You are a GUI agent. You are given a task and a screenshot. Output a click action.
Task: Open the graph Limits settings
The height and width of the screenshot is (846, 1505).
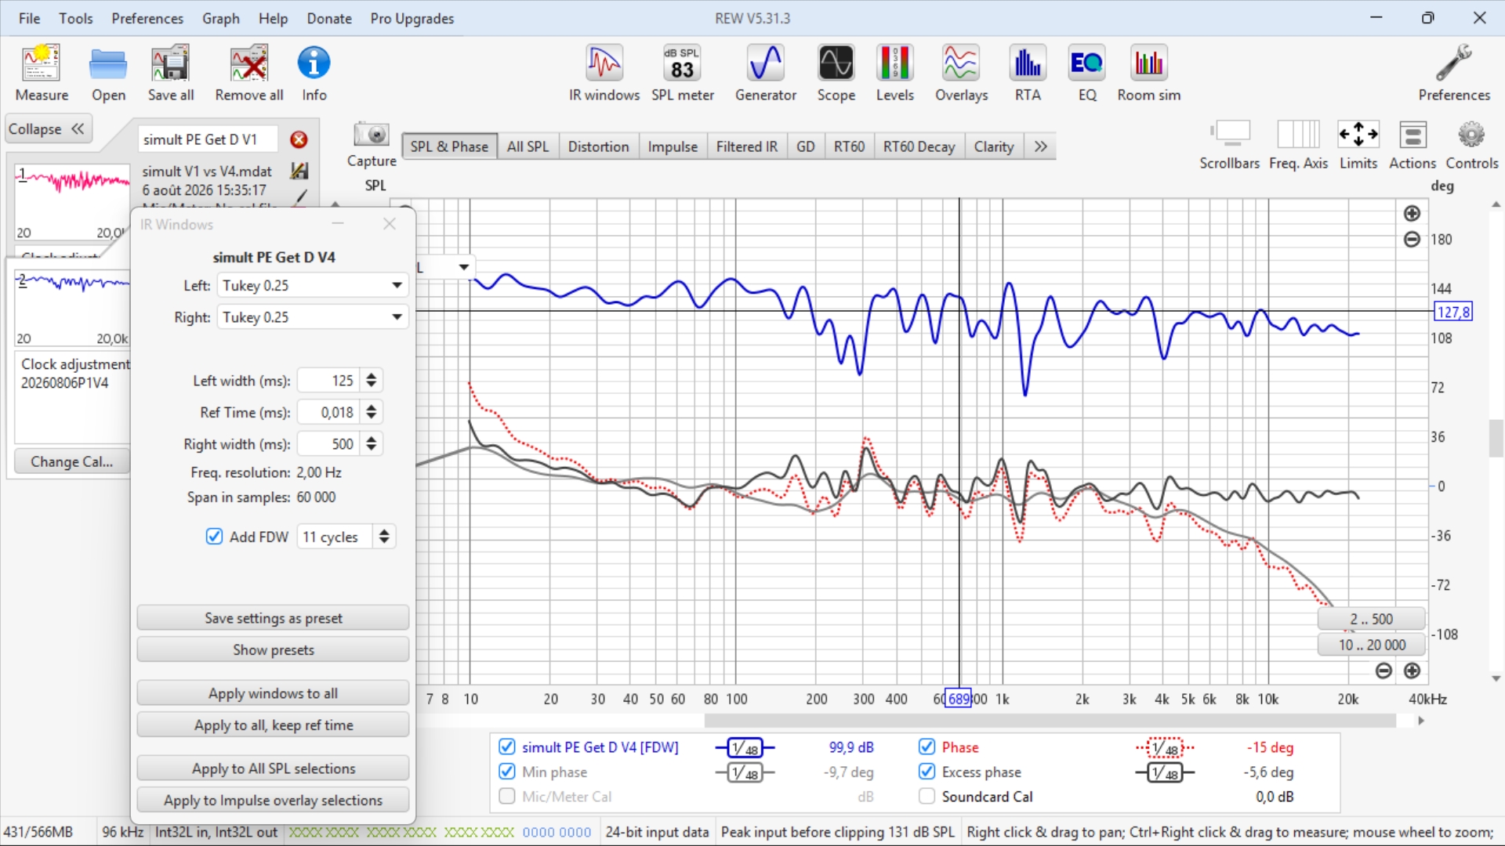point(1358,145)
